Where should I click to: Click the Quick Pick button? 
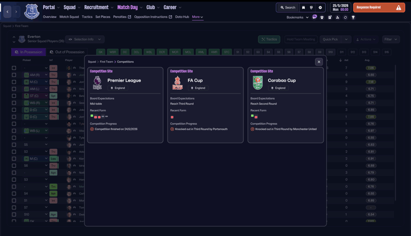coord(330,39)
